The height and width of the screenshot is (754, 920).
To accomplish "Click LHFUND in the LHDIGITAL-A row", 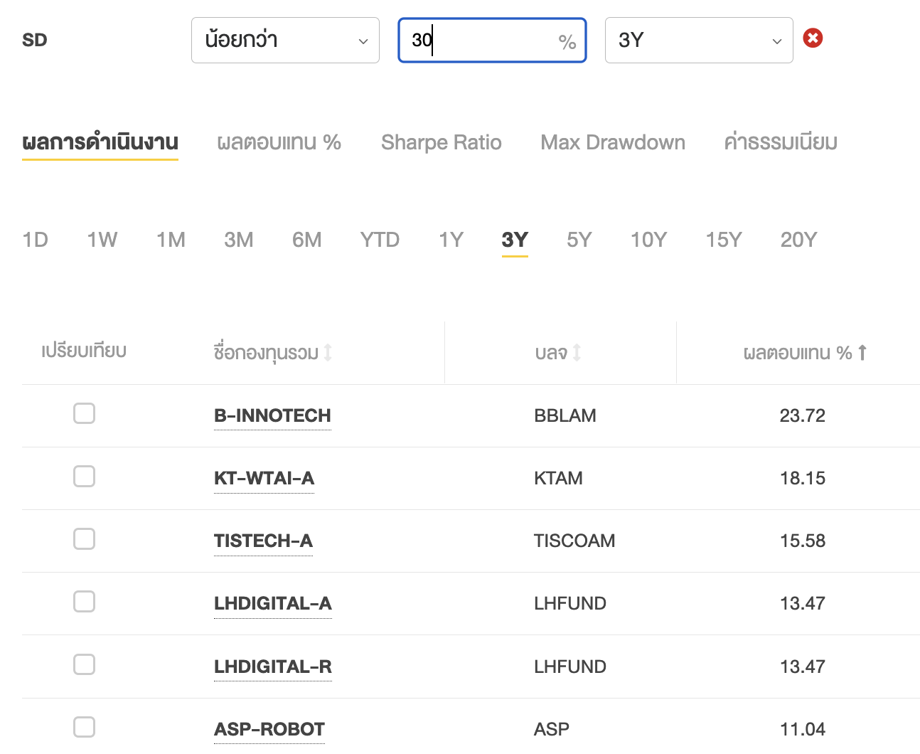I will [570, 603].
